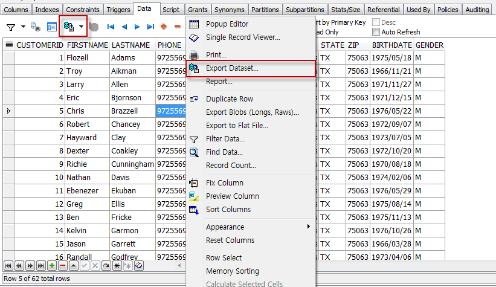Choose Export Dataset from context menu
Screen dimensions: 496x287
click(x=232, y=68)
